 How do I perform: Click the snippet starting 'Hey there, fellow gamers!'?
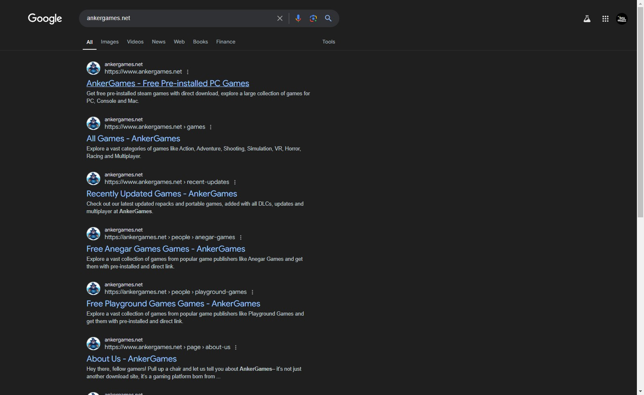194,373
